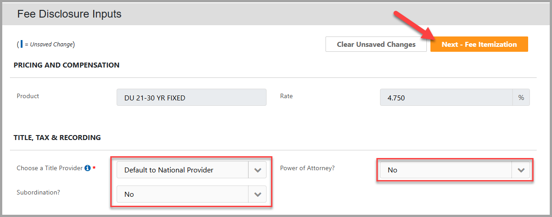552x217 pixels.
Task: Click the Rate field showing 4.750
Action: (x=446, y=97)
